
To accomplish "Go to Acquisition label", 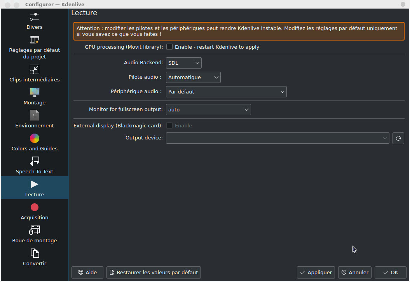I will 35,217.
